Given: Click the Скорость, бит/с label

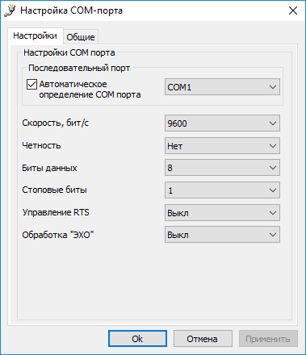Looking at the screenshot, I should point(56,123).
